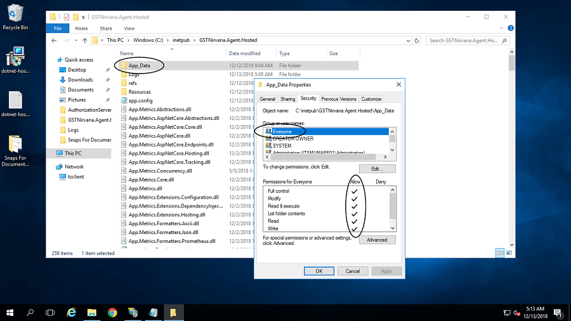Launch Google Chrome from taskbar

[112, 312]
